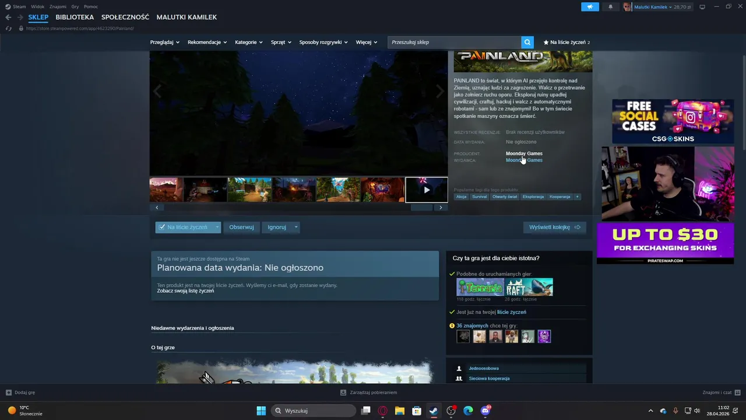Image resolution: width=746 pixels, height=420 pixels.
Task: Expand Więcej store menu
Action: (x=367, y=42)
